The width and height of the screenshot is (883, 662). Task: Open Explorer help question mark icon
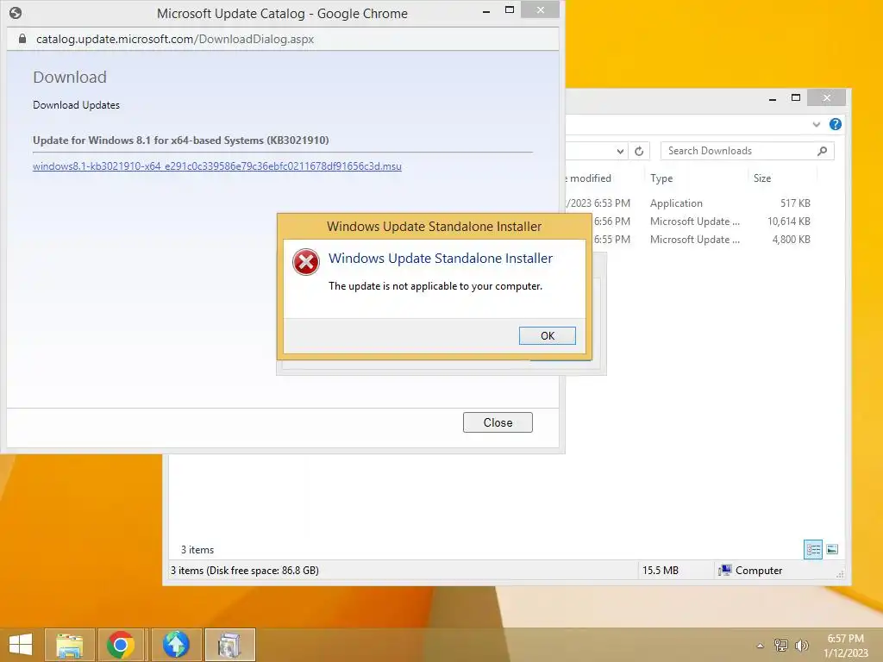835,124
